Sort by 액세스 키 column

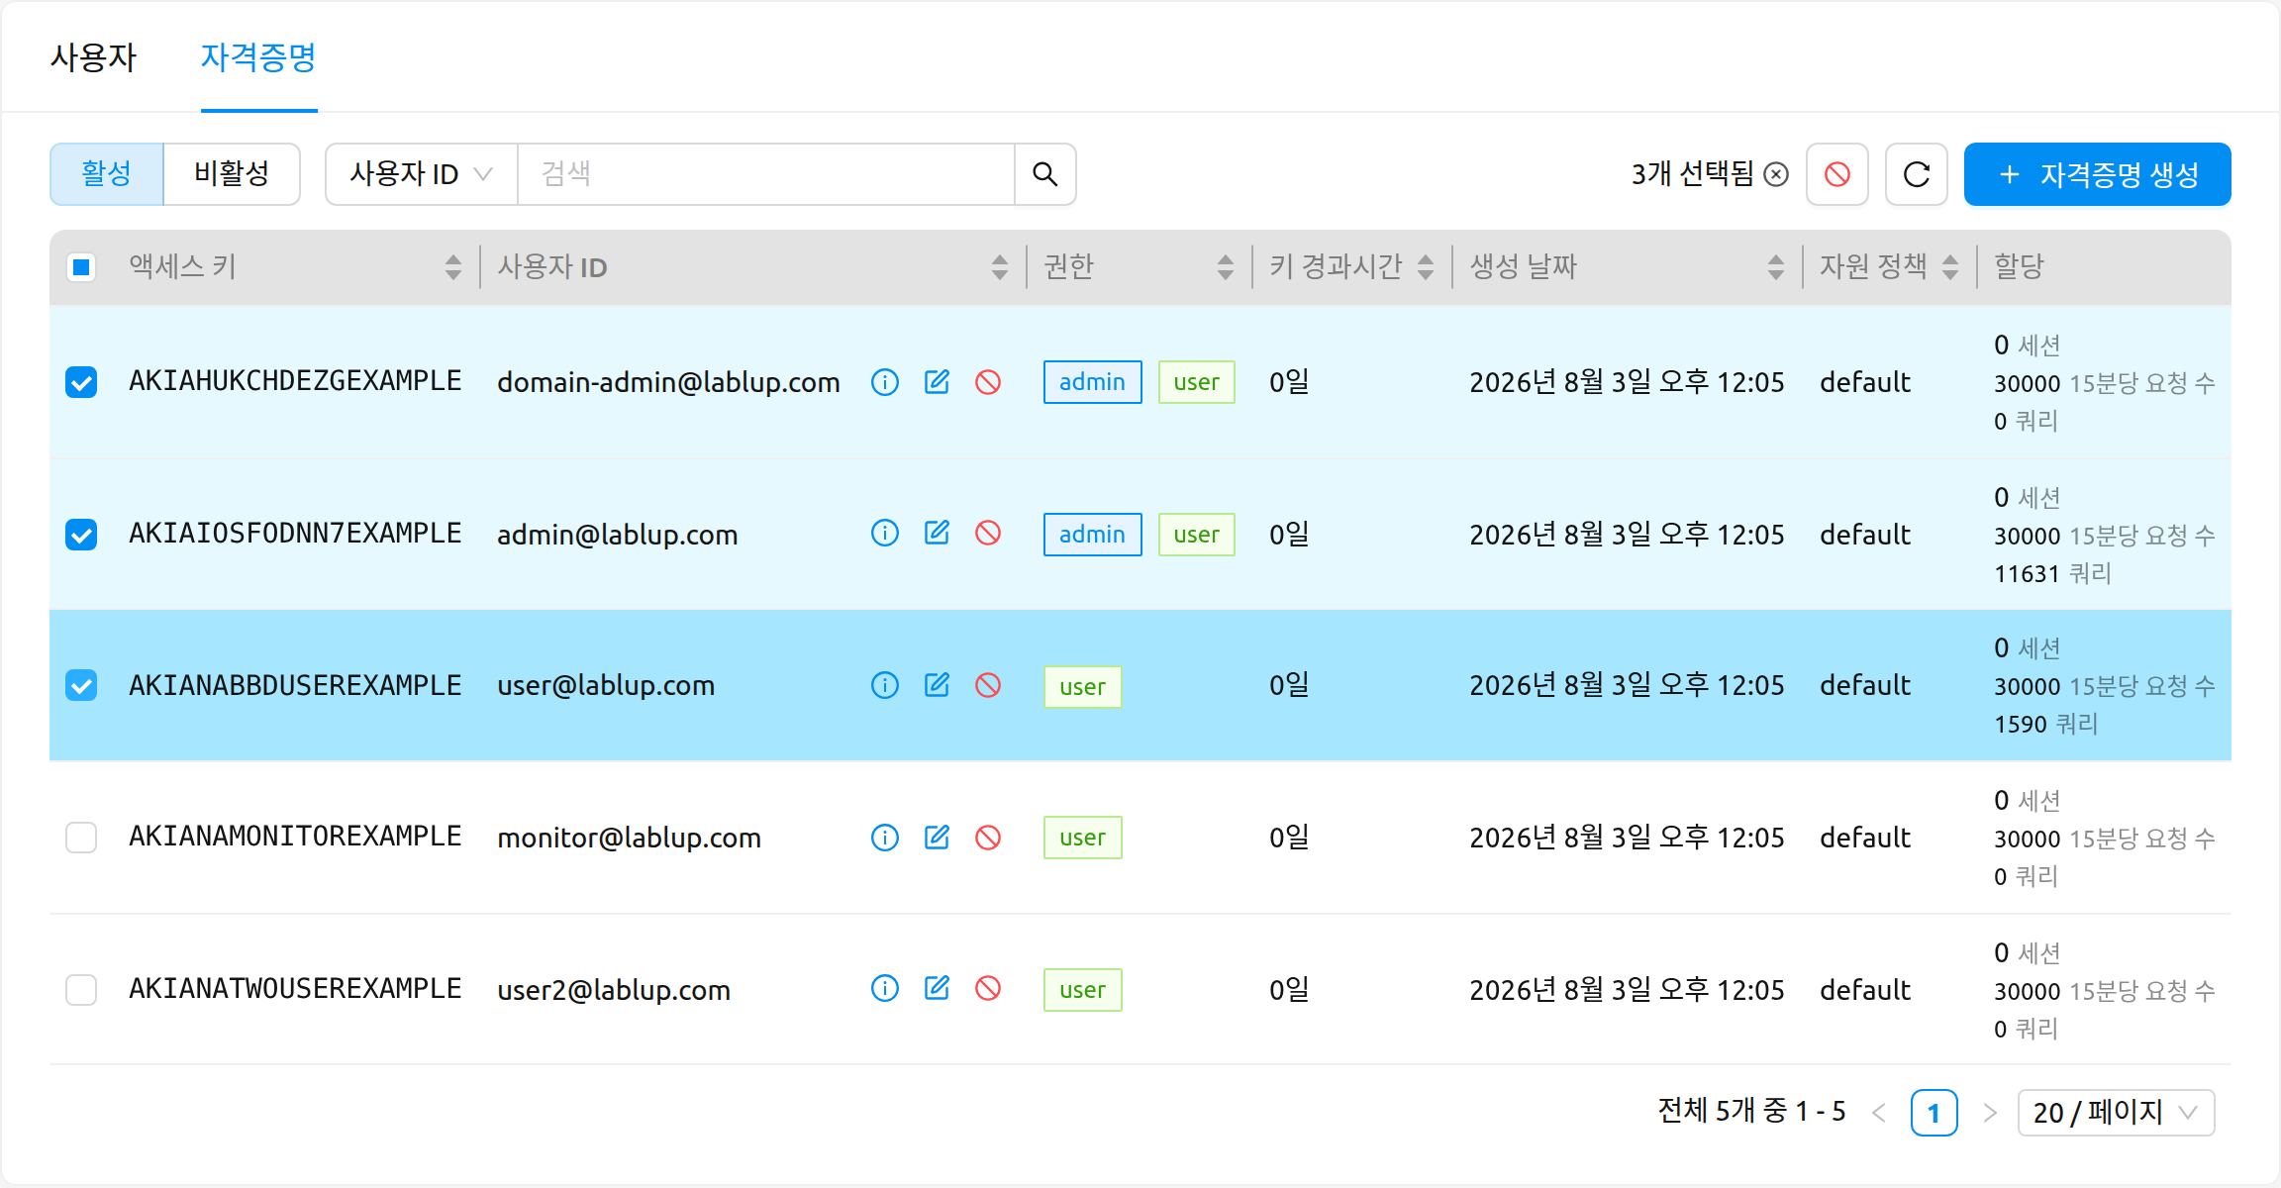tap(453, 267)
